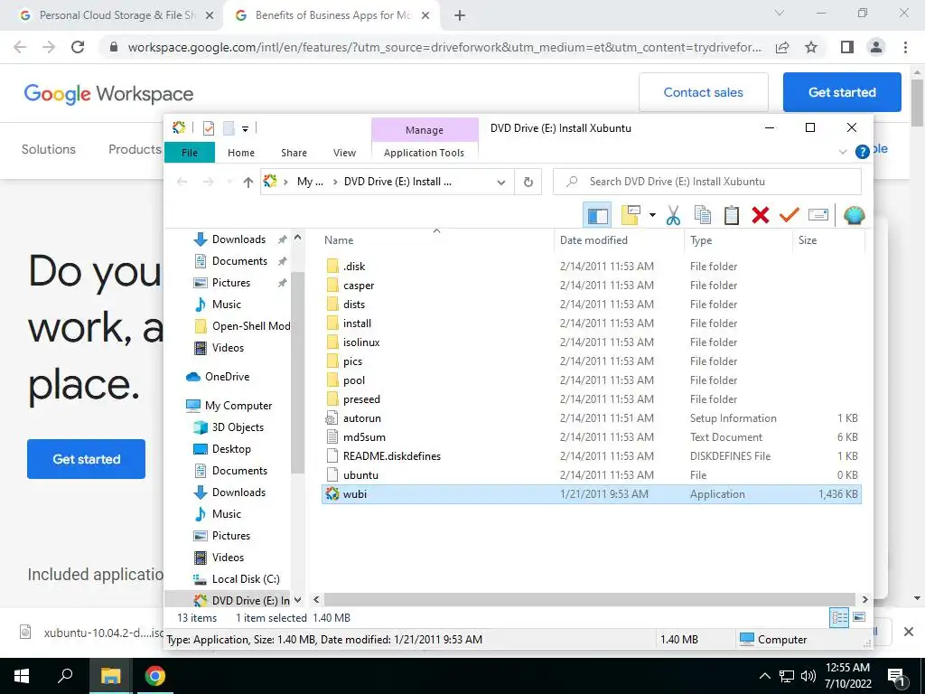Expand breadcrumb chevron before 'DVD Drive (E:)'
The width and height of the screenshot is (925, 694).
pos(335,182)
